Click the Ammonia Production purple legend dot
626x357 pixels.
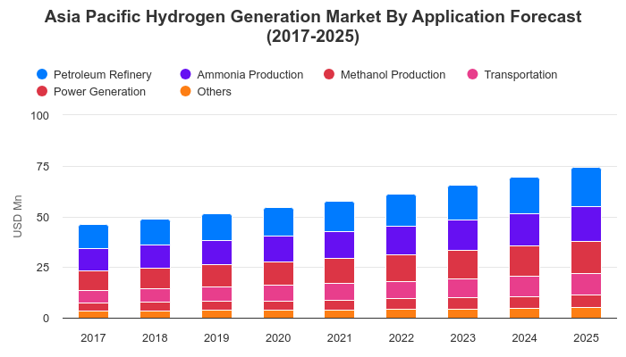(x=186, y=74)
